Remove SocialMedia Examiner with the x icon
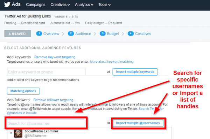Screen dimensions: 210x139 click(11, 133)
